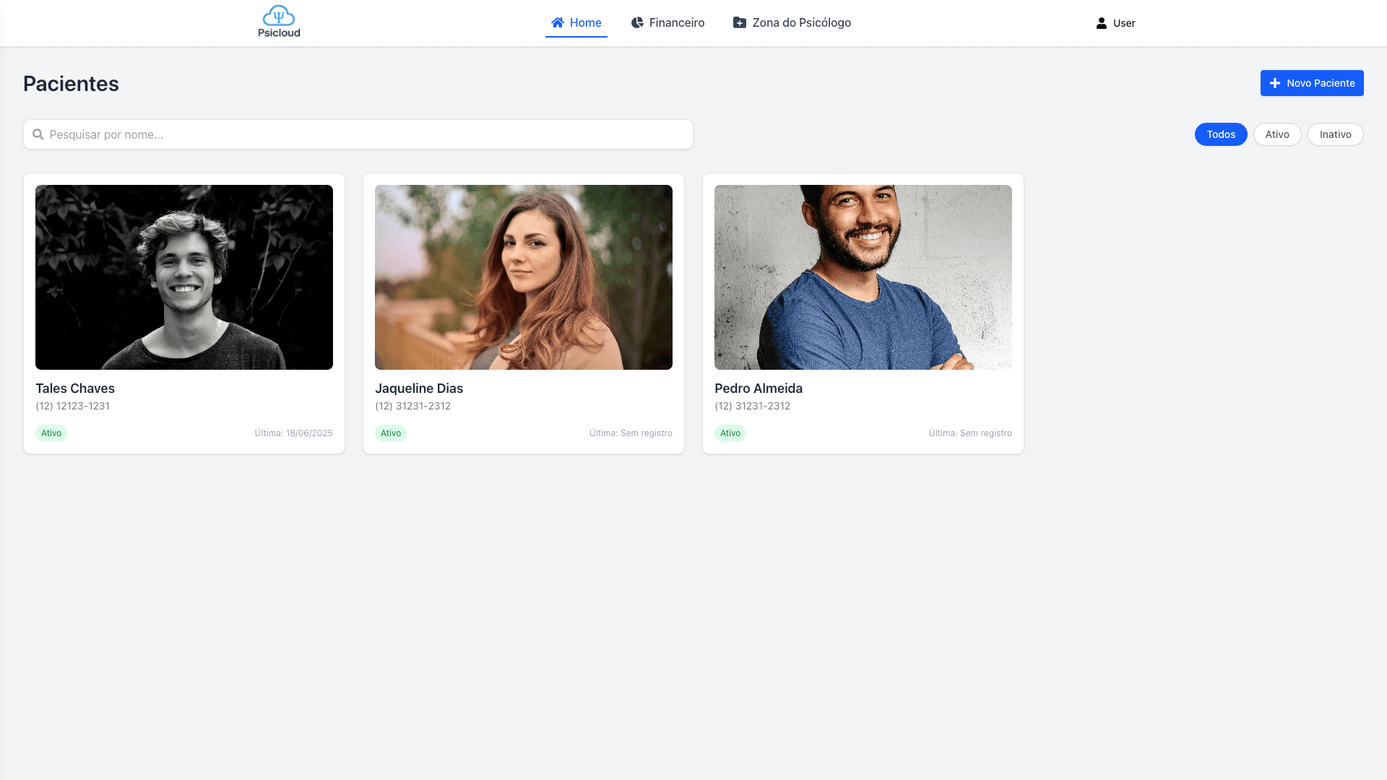Click the Financeiro pie chart icon
The image size is (1387, 780).
point(637,22)
